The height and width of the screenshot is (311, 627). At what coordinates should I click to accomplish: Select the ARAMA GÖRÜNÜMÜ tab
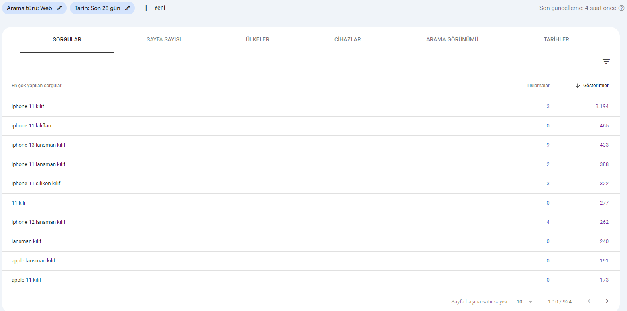coord(452,40)
